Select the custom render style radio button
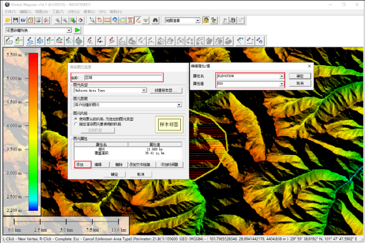The height and width of the screenshot is (243, 365). pyautogui.click(x=76, y=124)
